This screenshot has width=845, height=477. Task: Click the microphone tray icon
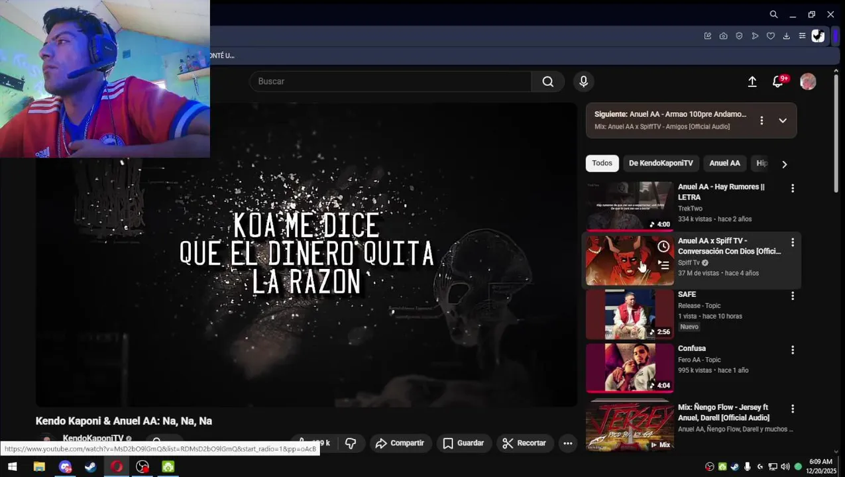click(x=748, y=467)
